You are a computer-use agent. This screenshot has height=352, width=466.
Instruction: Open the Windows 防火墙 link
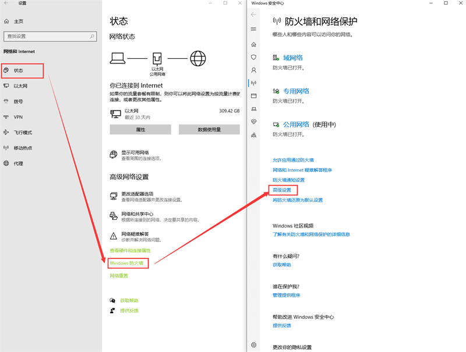(127, 263)
